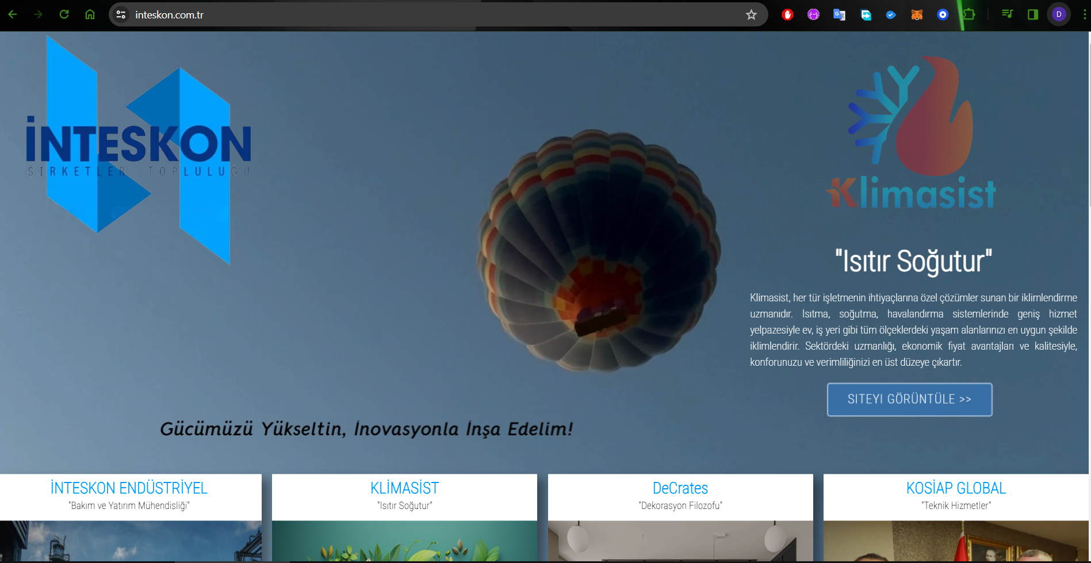Click the AdBlock red hand extension icon
Screen dimensions: 1091x563
[x=787, y=15]
